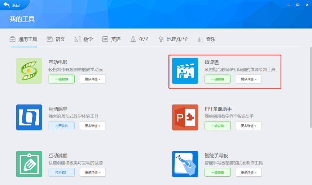Click description 智能手写板配套的试卷制作工具
Image resolution: width=312 pixels, height=185 pixels.
(x=234, y=163)
